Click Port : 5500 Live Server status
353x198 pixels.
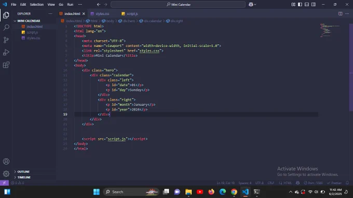(x=313, y=183)
